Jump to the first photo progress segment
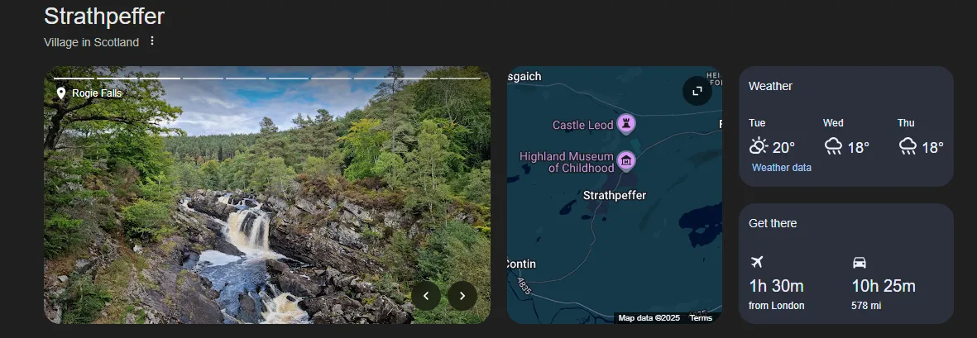 [74, 79]
